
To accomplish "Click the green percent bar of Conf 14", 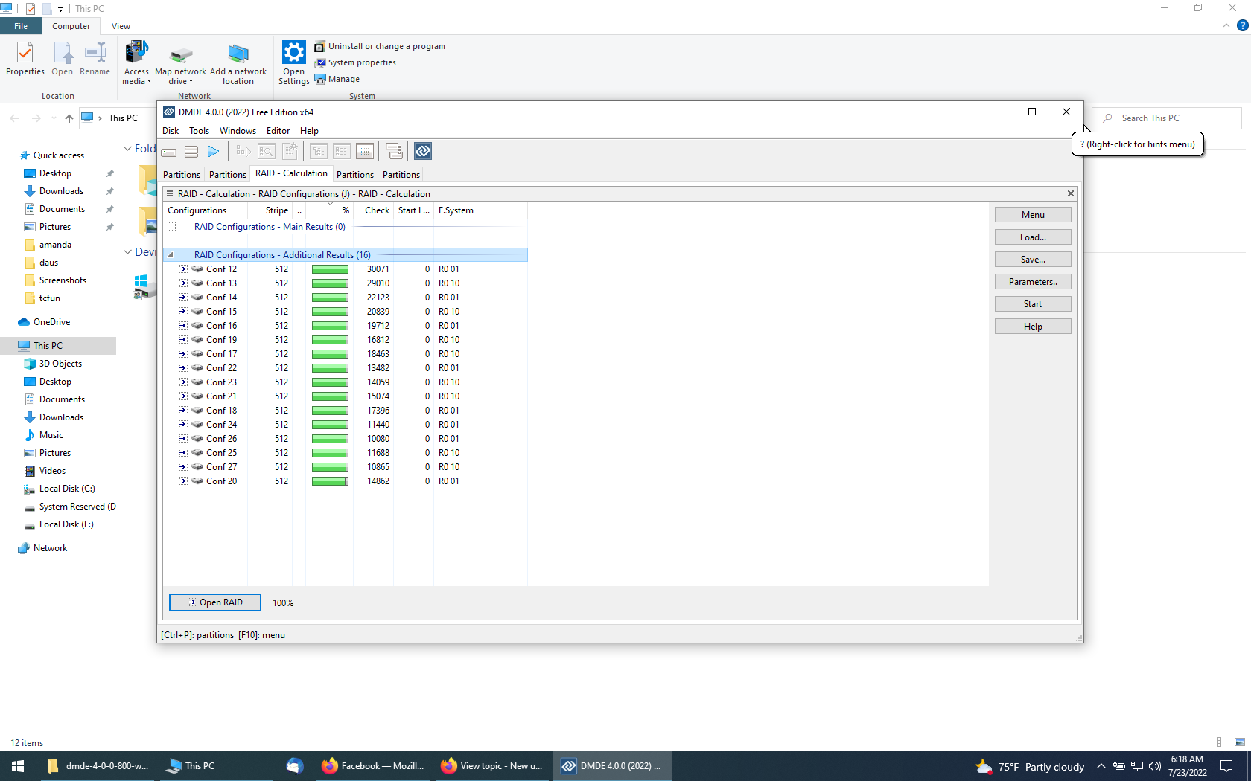I will pyautogui.click(x=330, y=298).
